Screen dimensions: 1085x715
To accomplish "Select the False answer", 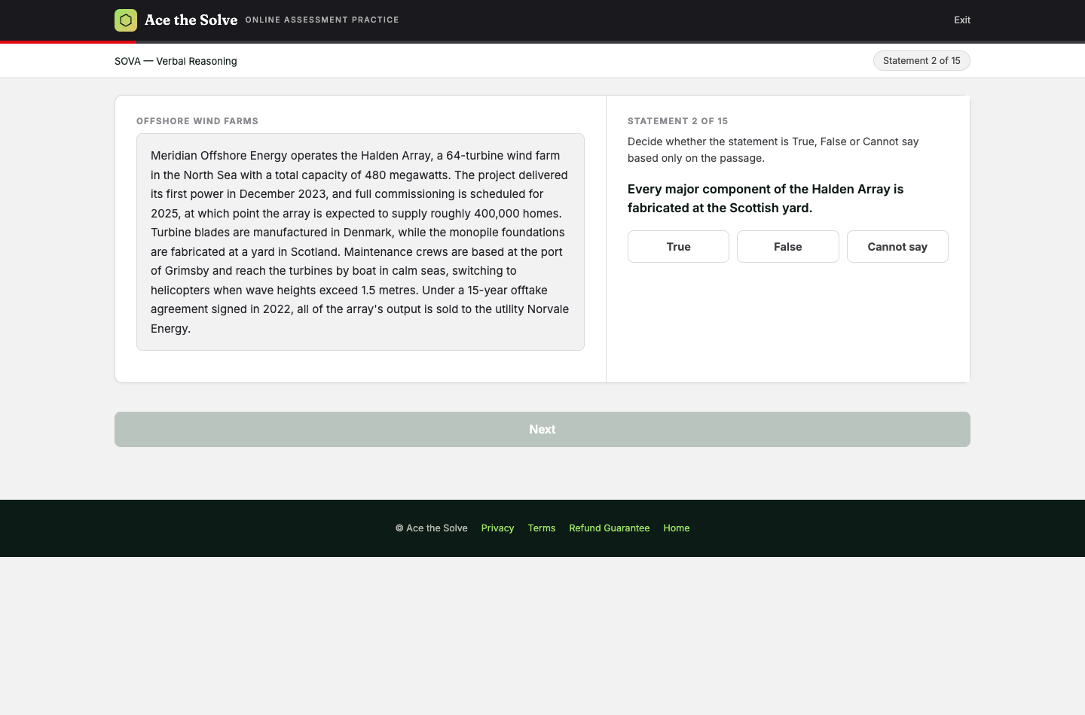I will click(788, 247).
